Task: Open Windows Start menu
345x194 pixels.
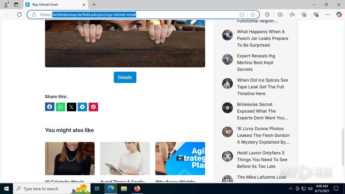Action: click(x=6, y=189)
